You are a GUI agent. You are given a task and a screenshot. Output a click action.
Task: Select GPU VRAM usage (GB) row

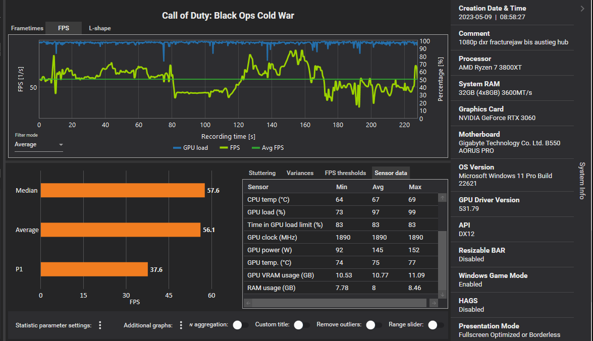(340, 275)
